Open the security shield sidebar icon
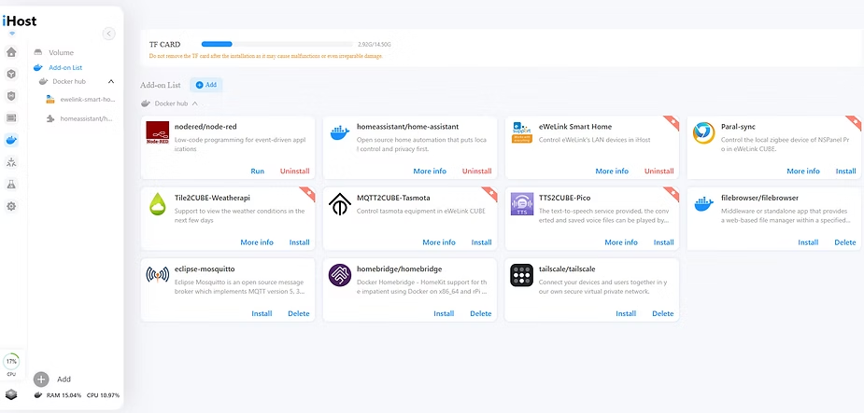Viewport: 864px width, 413px height. (x=11, y=96)
